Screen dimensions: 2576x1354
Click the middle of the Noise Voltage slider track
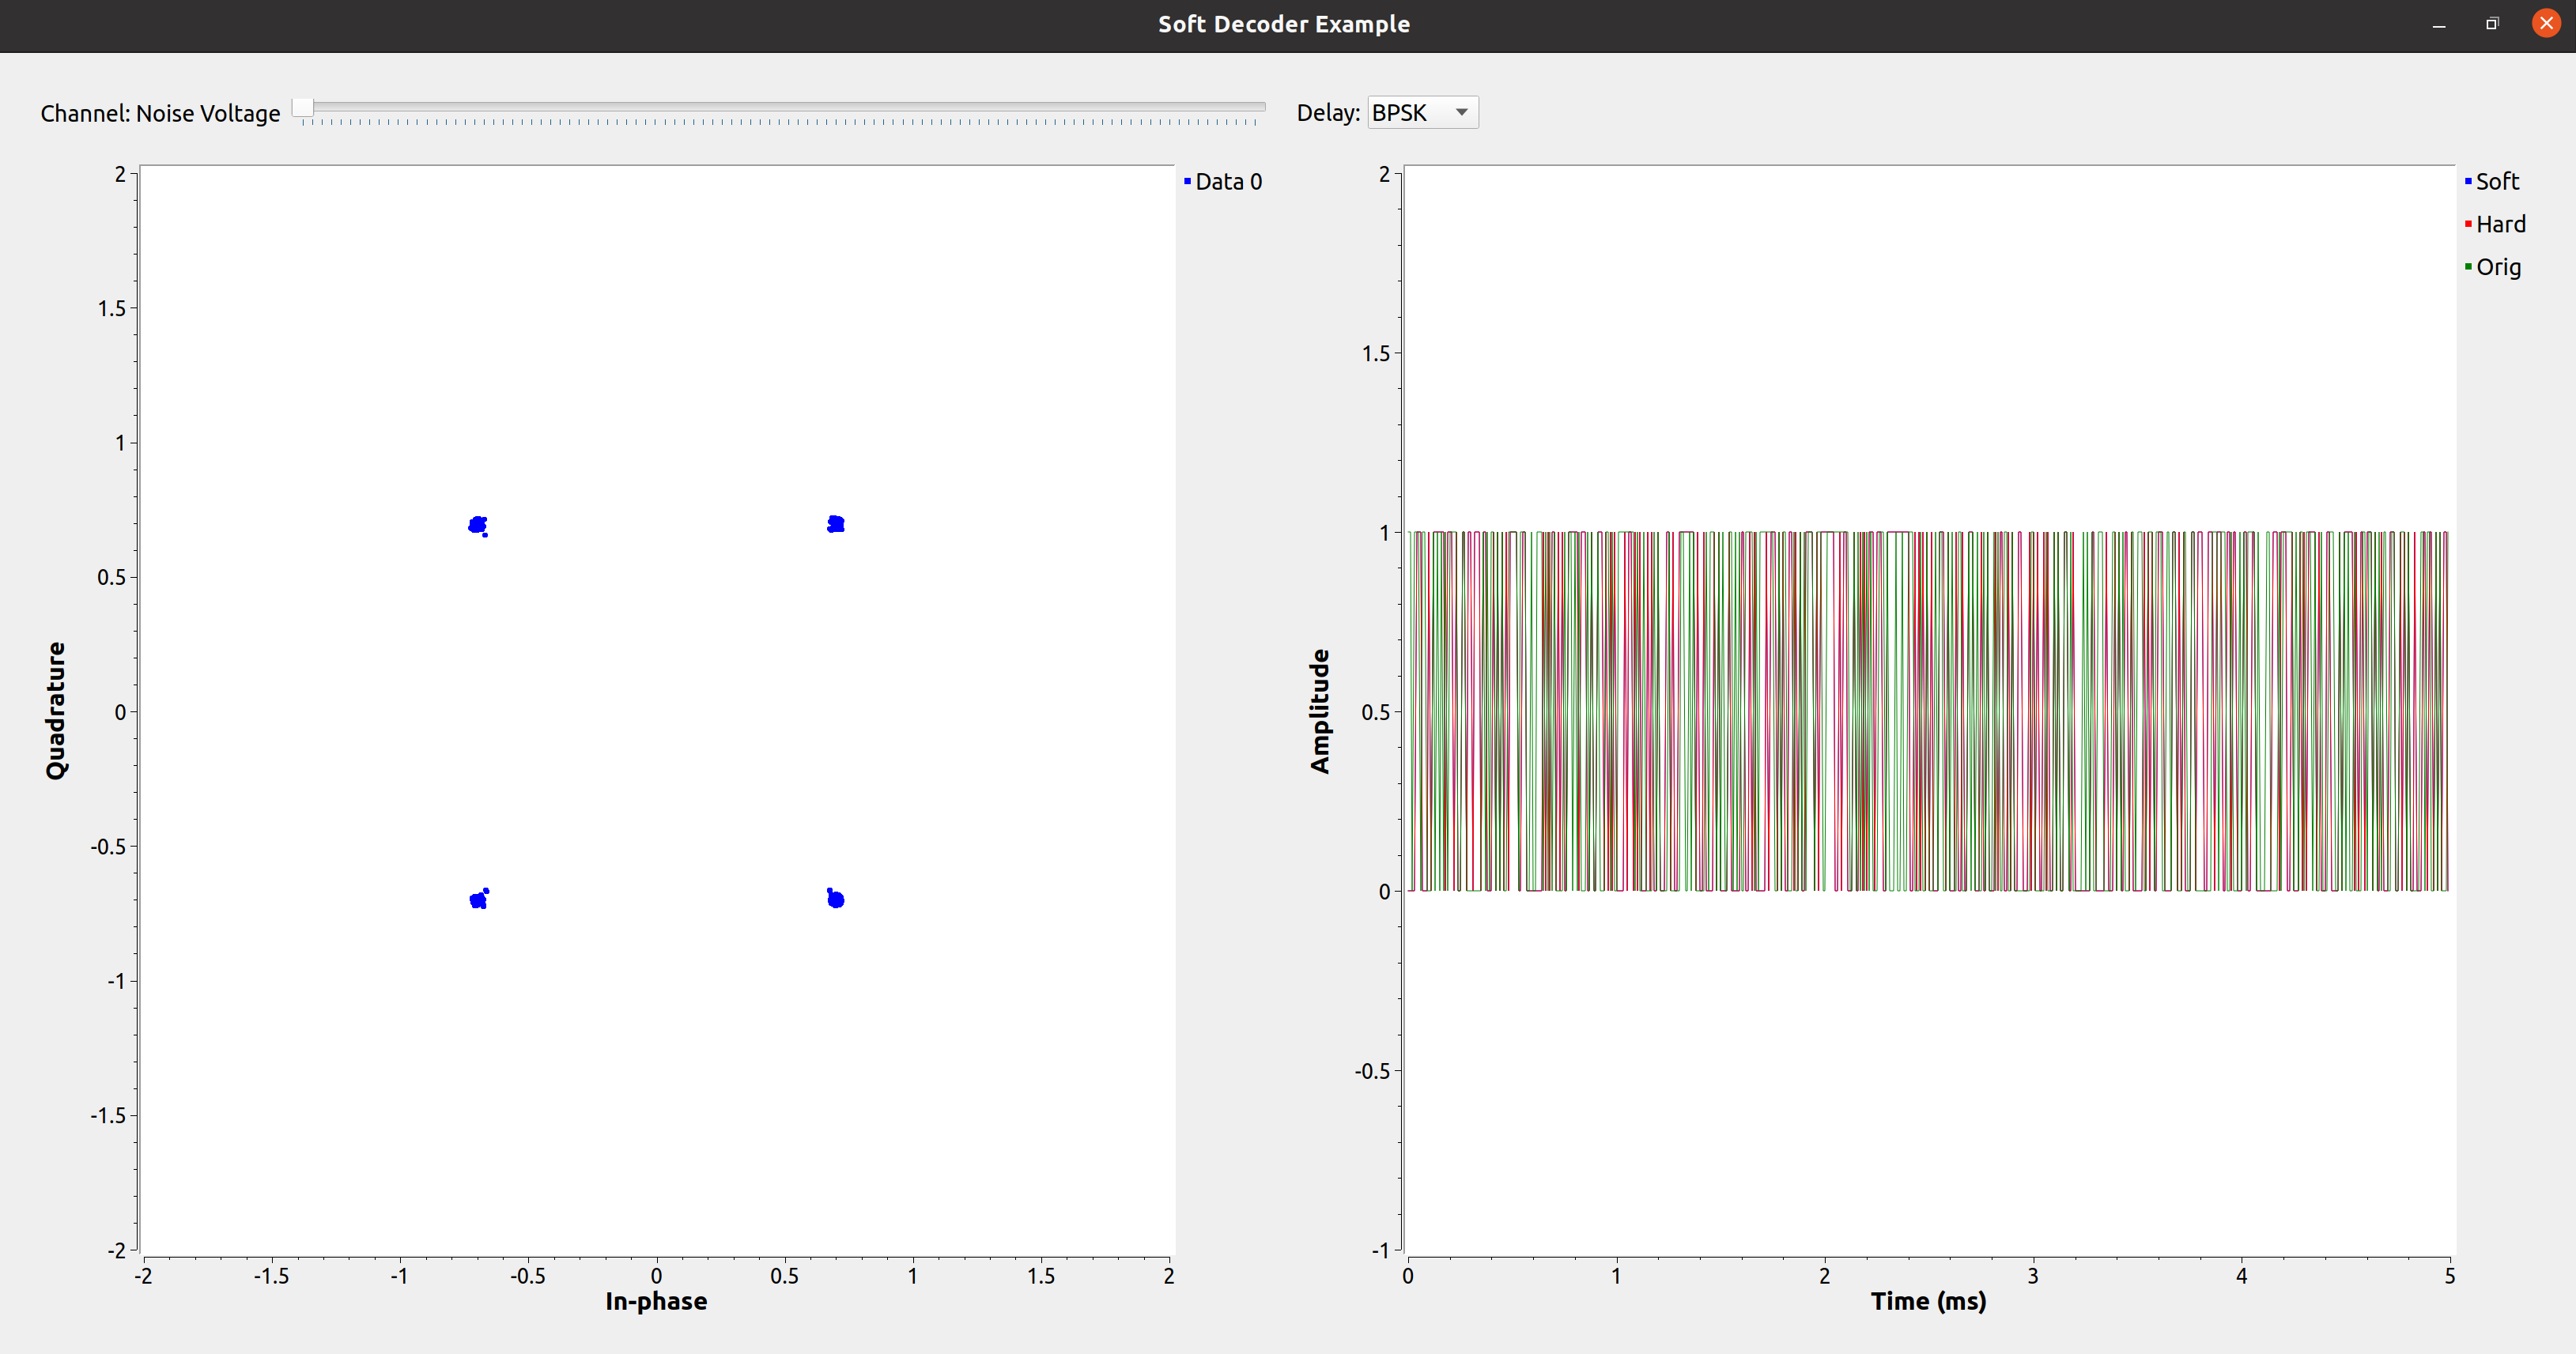click(x=780, y=107)
